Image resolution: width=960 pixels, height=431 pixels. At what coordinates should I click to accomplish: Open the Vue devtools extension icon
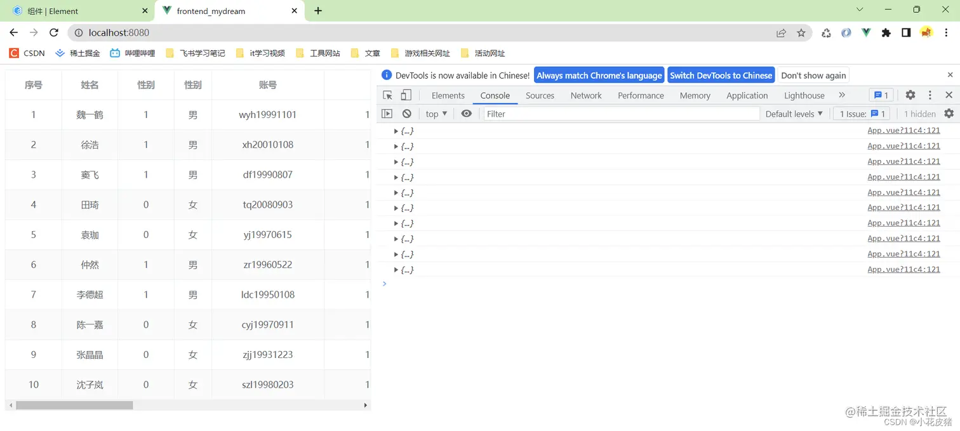click(866, 32)
